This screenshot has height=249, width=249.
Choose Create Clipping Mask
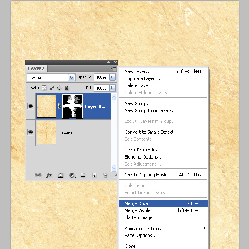click(x=163, y=175)
